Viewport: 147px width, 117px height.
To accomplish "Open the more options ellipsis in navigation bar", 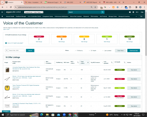I will coord(136,16).
